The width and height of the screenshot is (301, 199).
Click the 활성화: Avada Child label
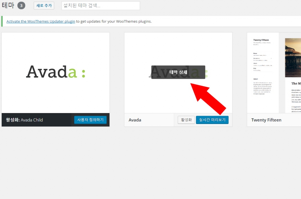click(x=24, y=120)
